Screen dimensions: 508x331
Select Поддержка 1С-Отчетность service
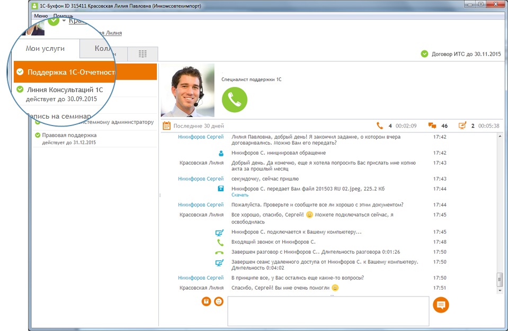coord(85,72)
